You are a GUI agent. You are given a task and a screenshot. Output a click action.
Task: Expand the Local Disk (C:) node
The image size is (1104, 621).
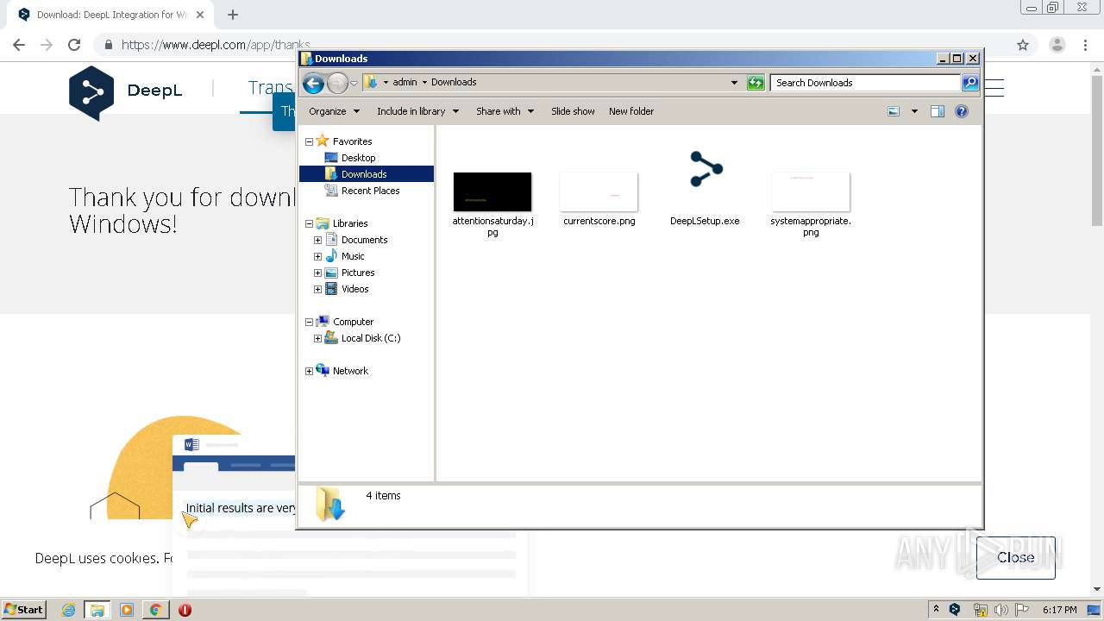click(317, 338)
